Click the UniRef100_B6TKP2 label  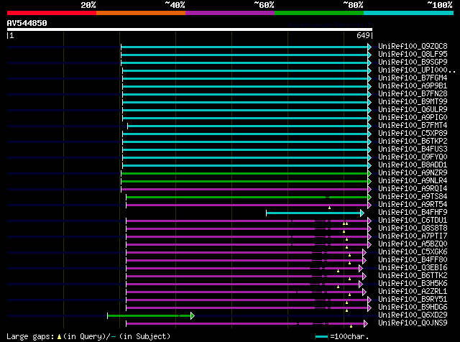pyautogui.click(x=413, y=141)
